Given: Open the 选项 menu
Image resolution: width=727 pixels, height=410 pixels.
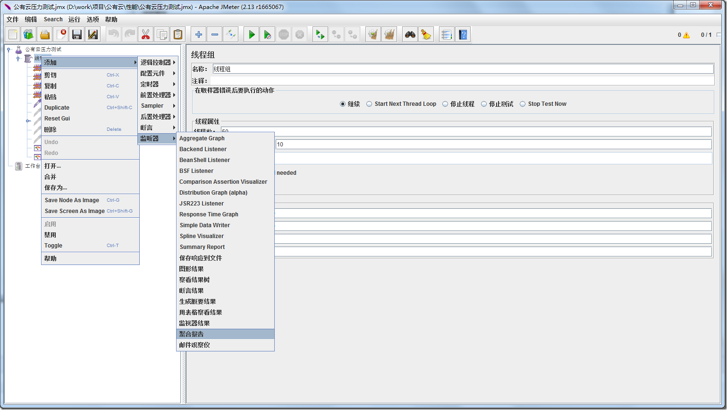Looking at the screenshot, I should point(93,19).
